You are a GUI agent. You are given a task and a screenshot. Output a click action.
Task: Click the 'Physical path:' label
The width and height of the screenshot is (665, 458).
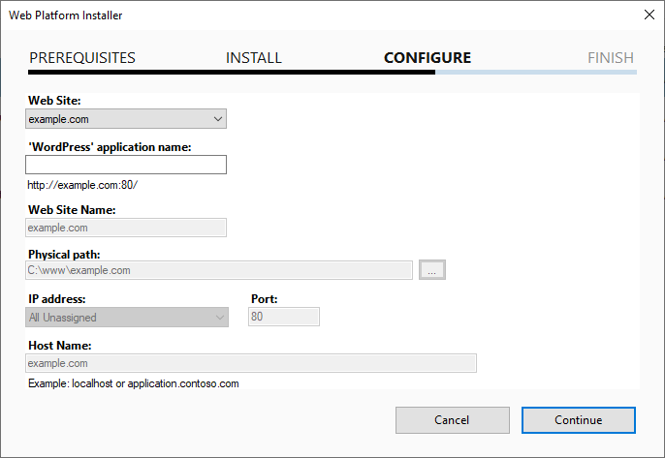[x=65, y=254]
